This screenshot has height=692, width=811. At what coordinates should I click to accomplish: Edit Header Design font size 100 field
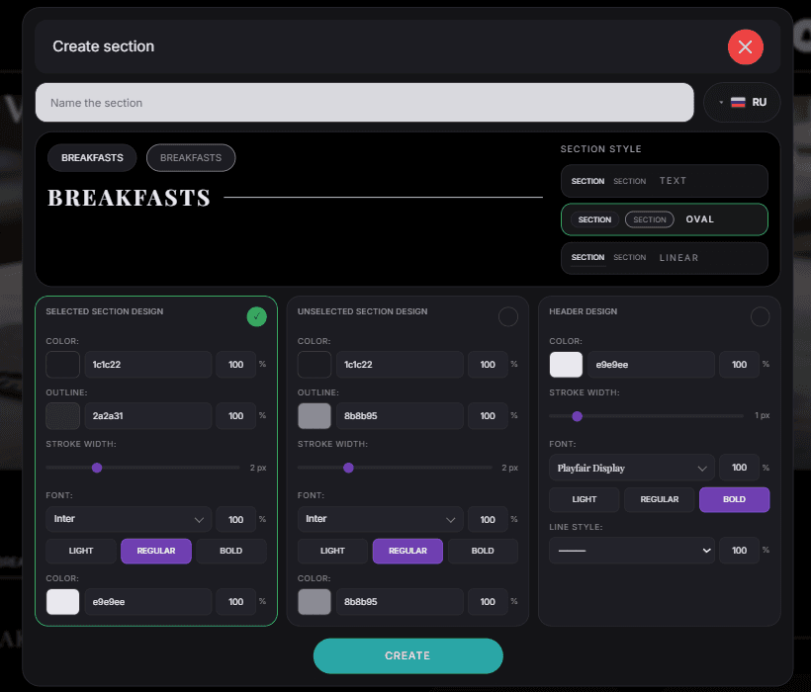point(739,468)
